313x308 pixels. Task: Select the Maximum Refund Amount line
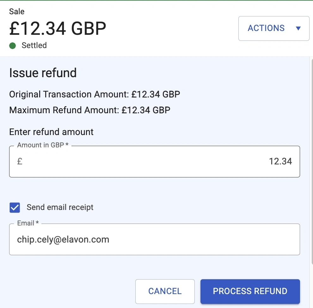pos(89,110)
